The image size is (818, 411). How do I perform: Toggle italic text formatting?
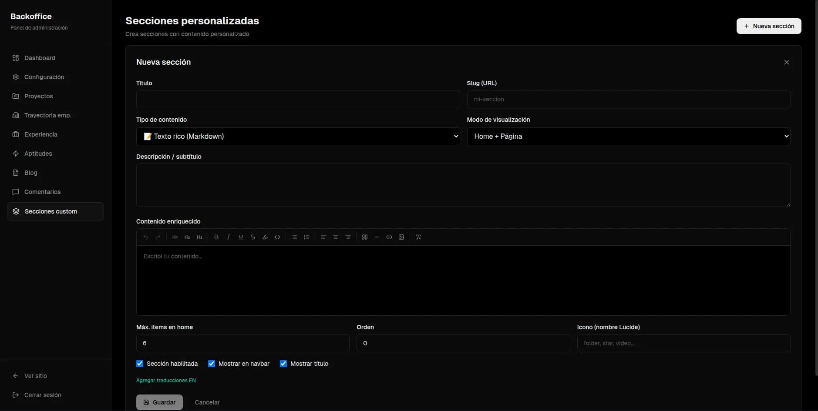click(228, 237)
